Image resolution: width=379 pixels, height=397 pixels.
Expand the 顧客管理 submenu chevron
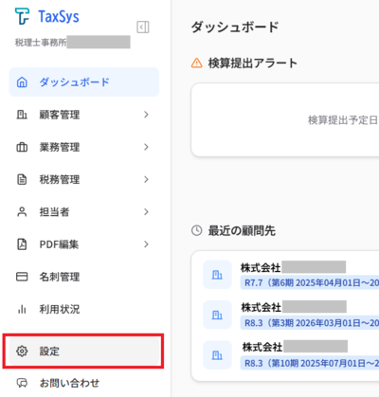(x=146, y=115)
